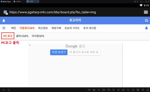Open the user profile icon in blue header
Image resolution: width=150 pixels, height=92 pixels.
[4, 20]
